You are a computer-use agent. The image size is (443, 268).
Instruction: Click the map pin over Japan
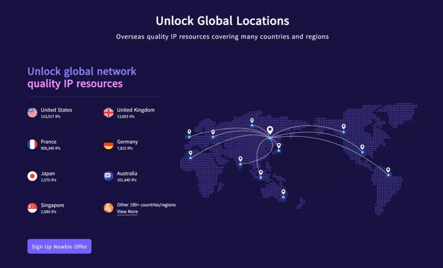click(279, 145)
